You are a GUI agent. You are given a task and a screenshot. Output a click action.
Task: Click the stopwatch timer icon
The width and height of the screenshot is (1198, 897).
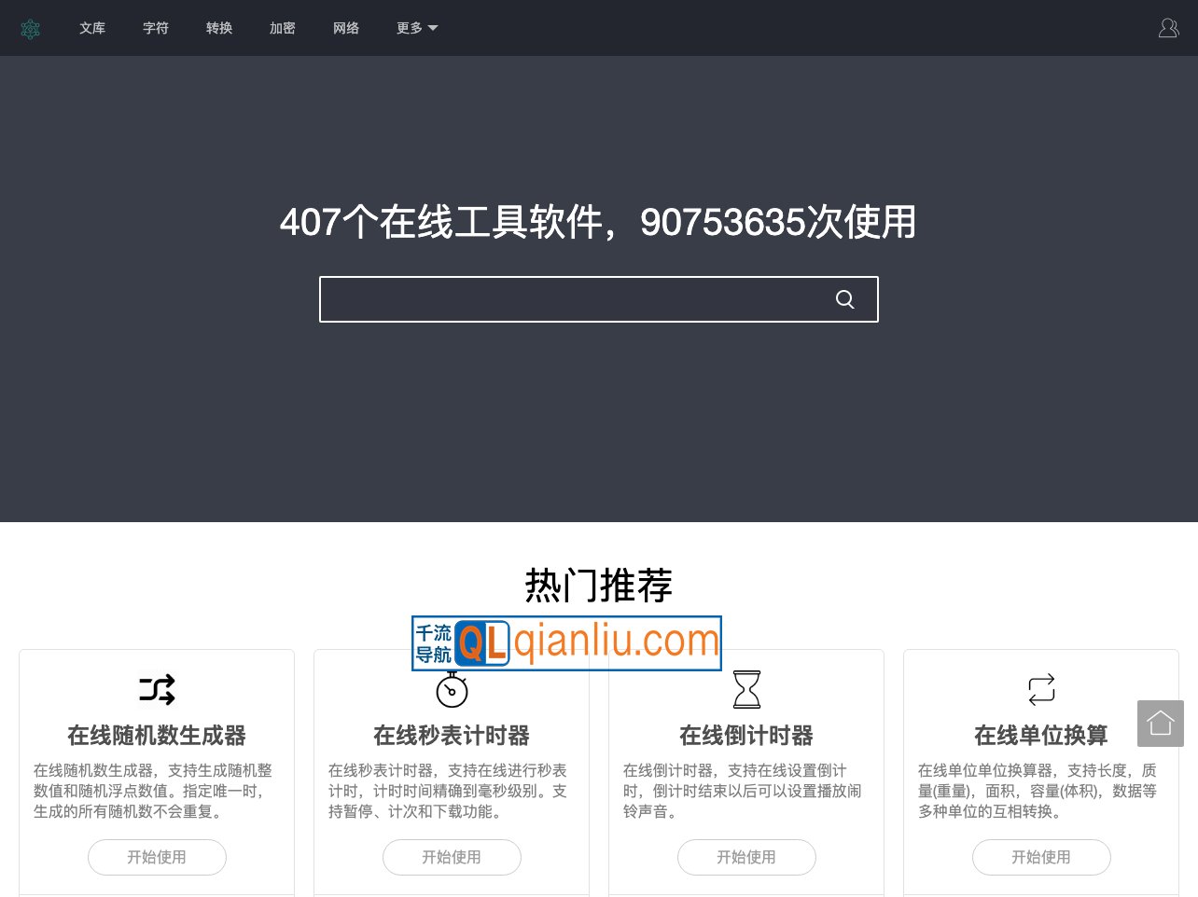(x=452, y=689)
